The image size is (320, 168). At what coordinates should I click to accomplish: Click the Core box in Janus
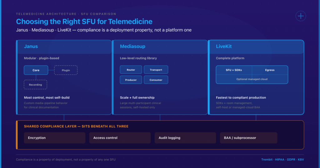coord(36,70)
